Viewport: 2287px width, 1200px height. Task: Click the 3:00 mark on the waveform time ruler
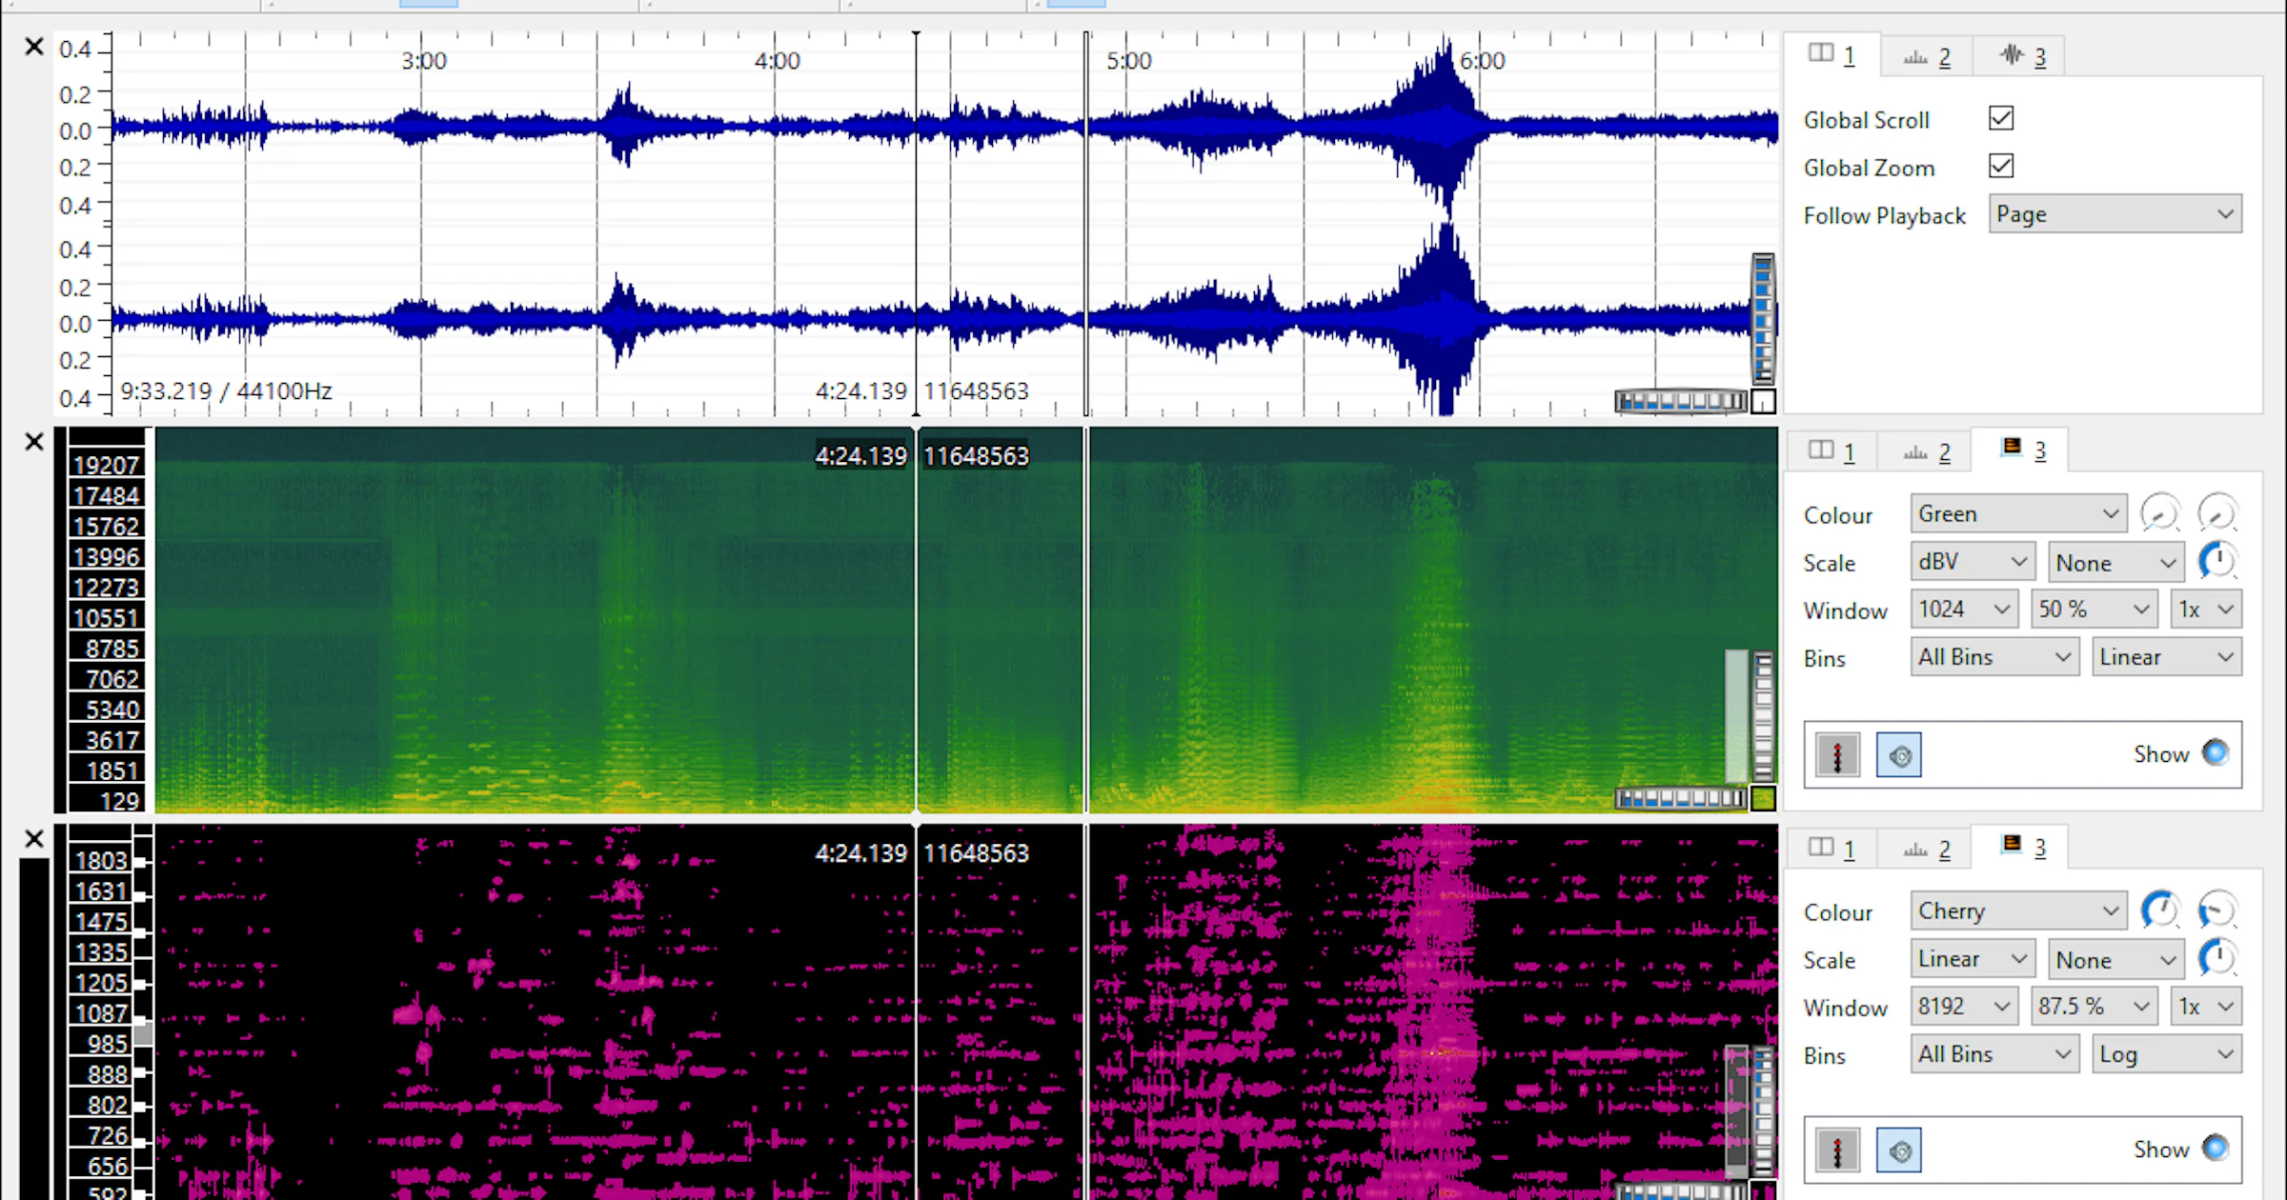click(424, 61)
